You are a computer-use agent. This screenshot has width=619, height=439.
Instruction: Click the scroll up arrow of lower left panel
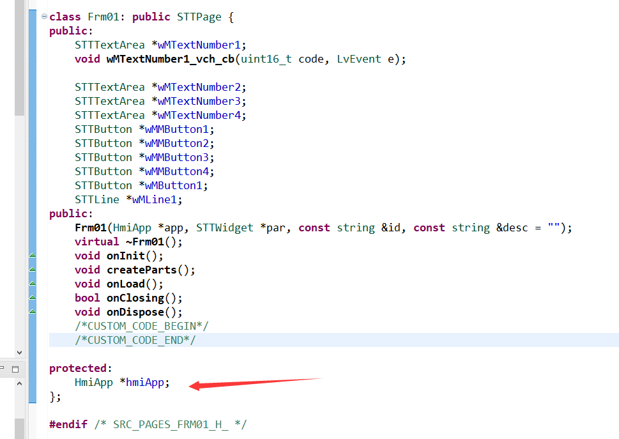19,383
